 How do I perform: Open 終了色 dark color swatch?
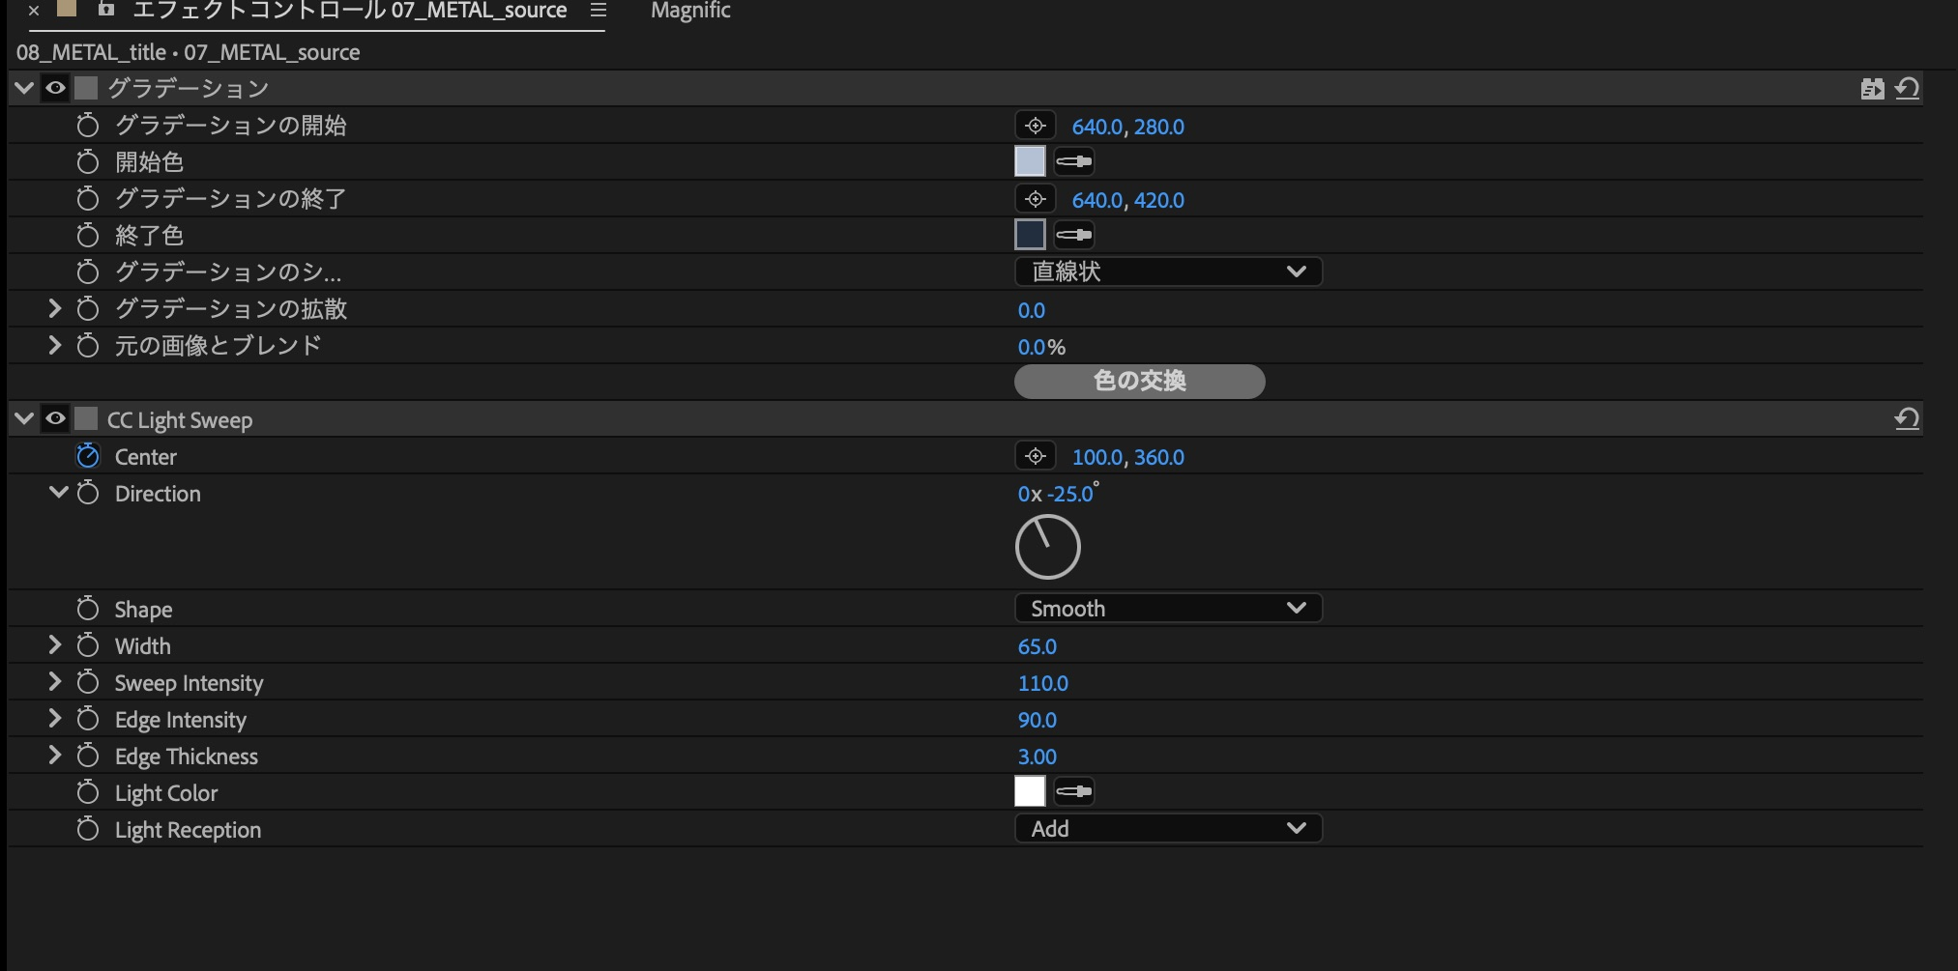pyautogui.click(x=1030, y=235)
